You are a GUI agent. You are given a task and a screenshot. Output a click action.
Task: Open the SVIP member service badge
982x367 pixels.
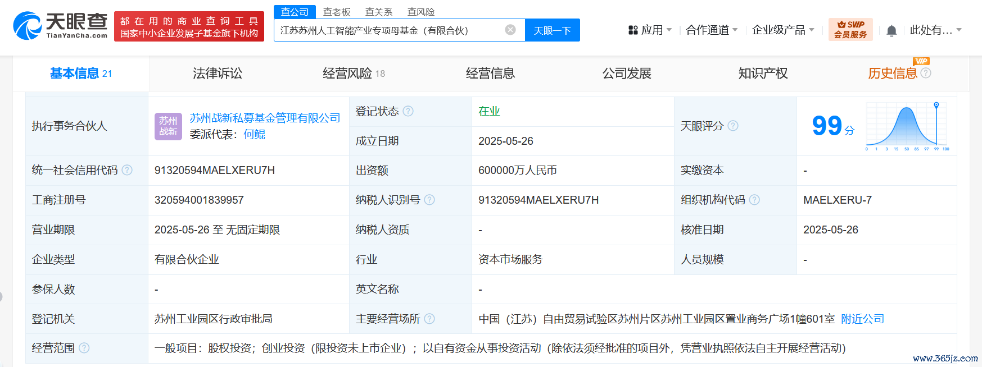click(850, 29)
